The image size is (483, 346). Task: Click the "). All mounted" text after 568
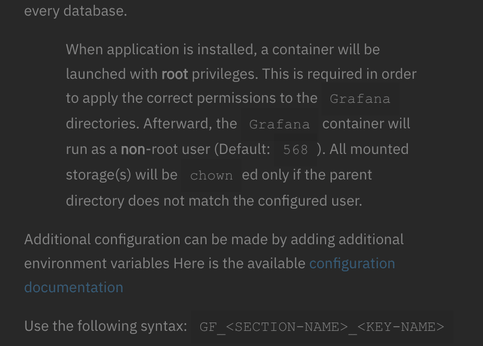point(363,149)
